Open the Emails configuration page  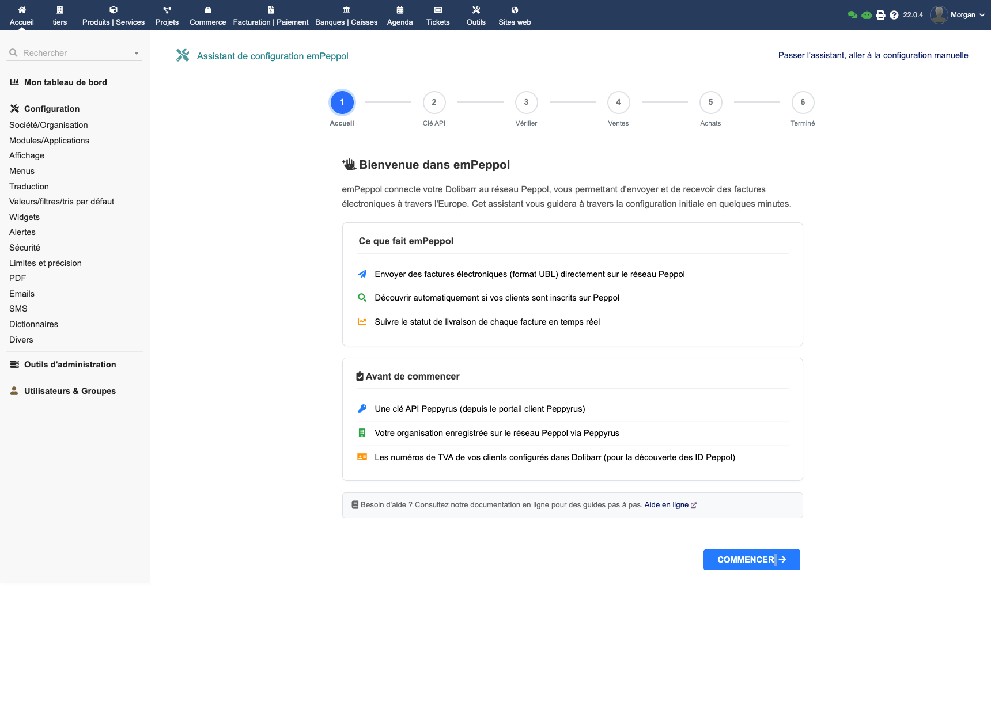[x=22, y=294]
